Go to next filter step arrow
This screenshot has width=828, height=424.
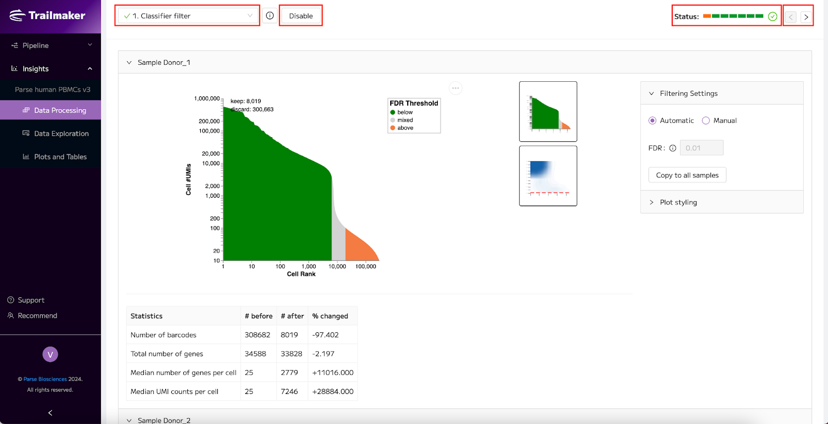click(x=806, y=17)
